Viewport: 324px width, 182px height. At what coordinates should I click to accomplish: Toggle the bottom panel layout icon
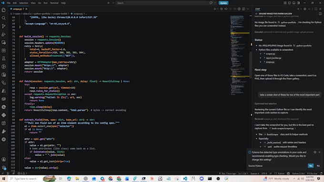(294, 3)
